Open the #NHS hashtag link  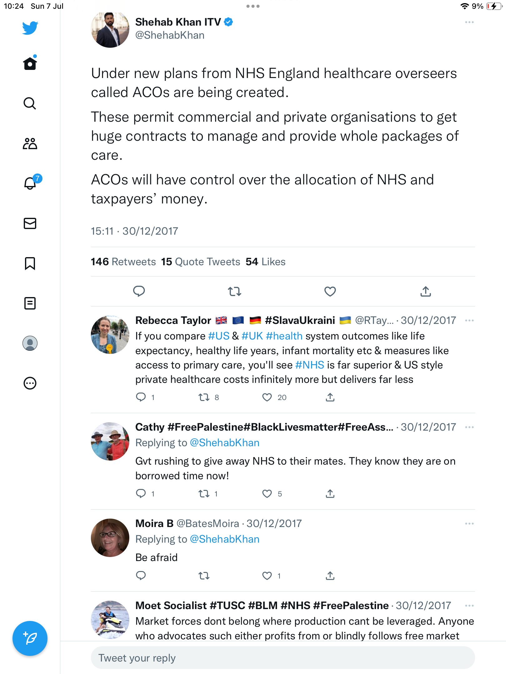click(310, 365)
